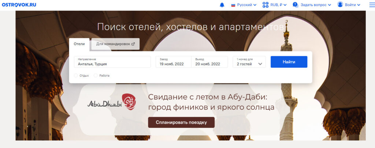Image resolution: width=375 pixels, height=148 pixels.
Task: Click the Abu Dhabi banner headline text
Action: coord(211,102)
